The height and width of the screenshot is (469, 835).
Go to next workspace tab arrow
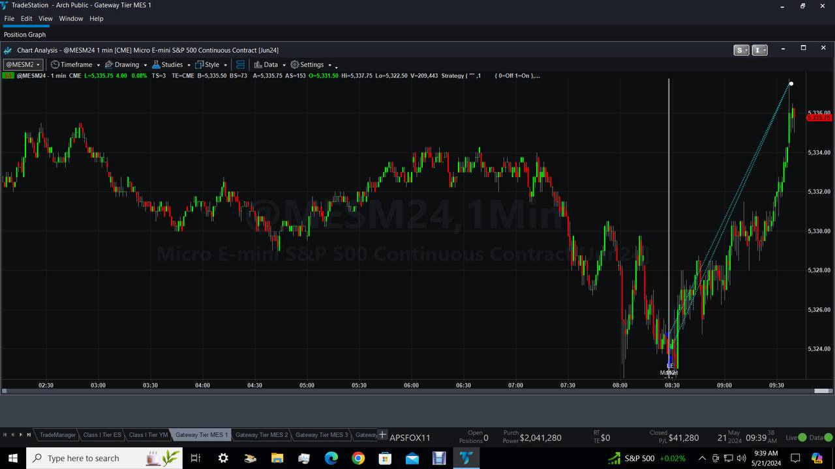click(x=21, y=435)
